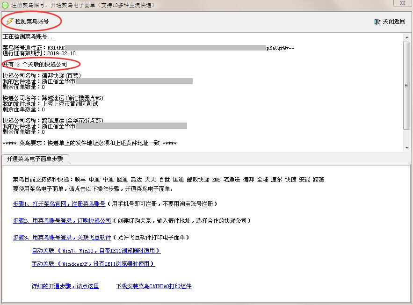Open the 步骤2 订购快递公司 link

pos(62,221)
